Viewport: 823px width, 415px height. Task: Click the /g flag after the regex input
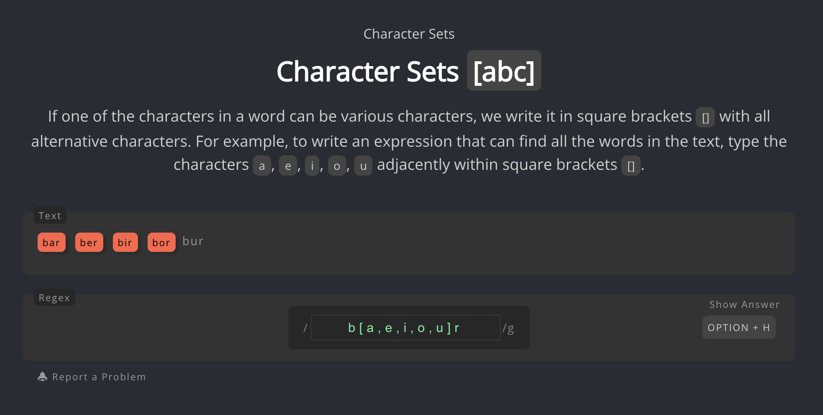coord(508,328)
